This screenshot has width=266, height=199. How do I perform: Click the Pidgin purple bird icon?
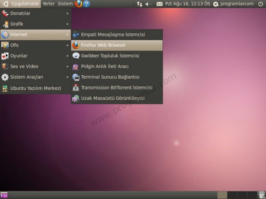[x=76, y=67]
